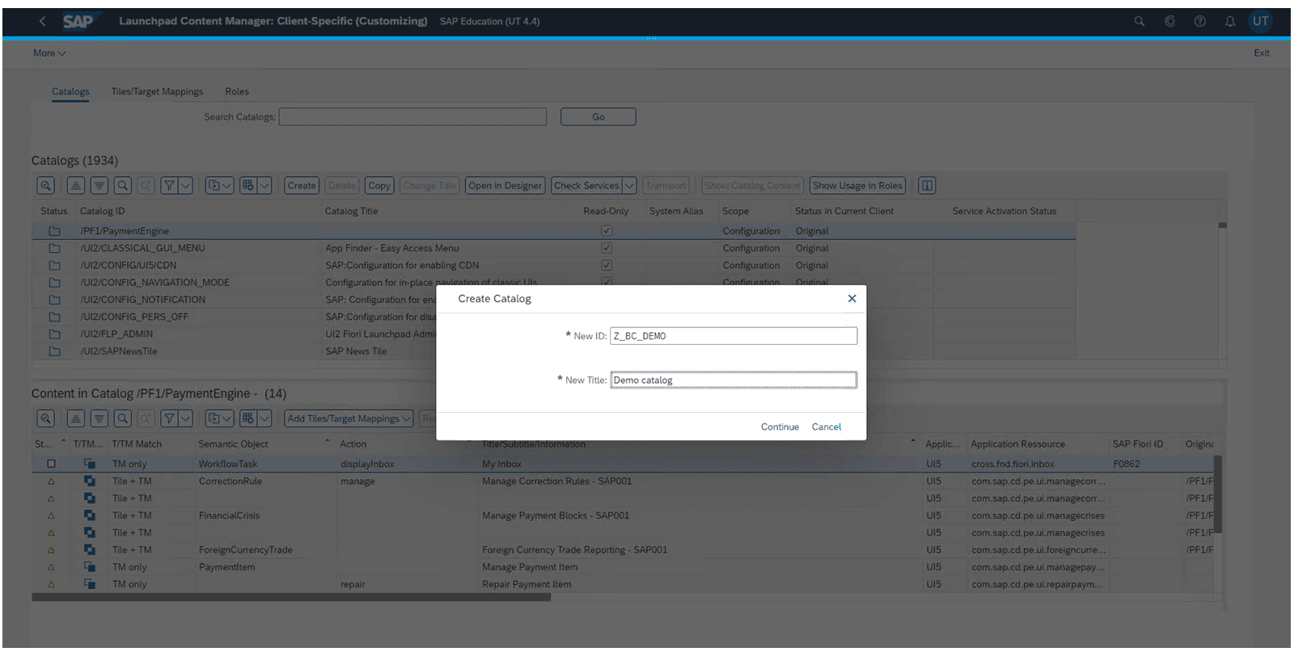Click the Create button in Catalogs toolbar

pyautogui.click(x=302, y=186)
